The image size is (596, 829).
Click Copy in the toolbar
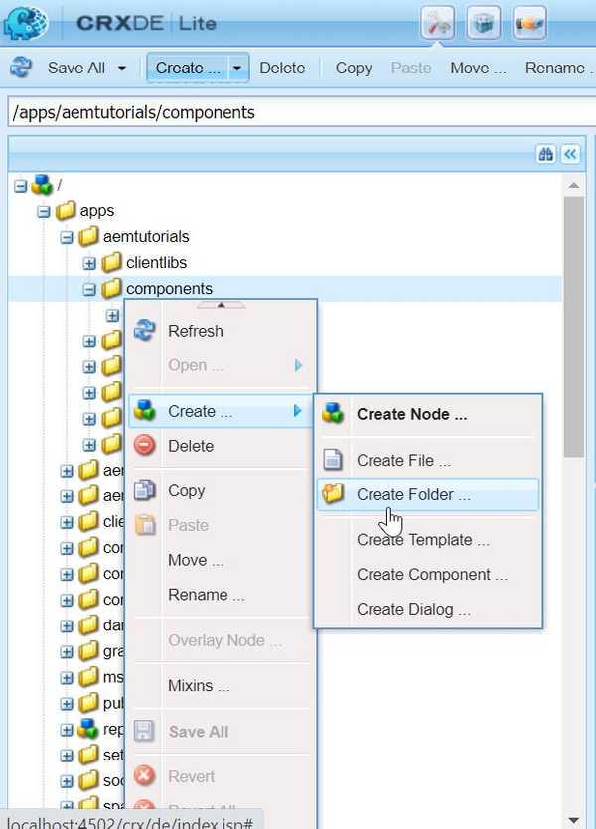tap(354, 68)
